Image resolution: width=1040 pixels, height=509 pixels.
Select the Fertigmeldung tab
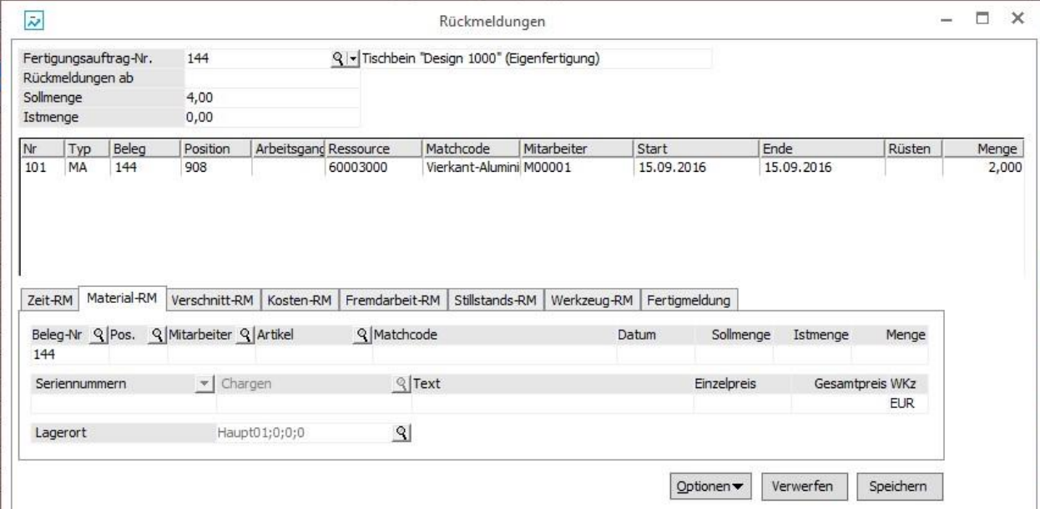pyautogui.click(x=689, y=299)
